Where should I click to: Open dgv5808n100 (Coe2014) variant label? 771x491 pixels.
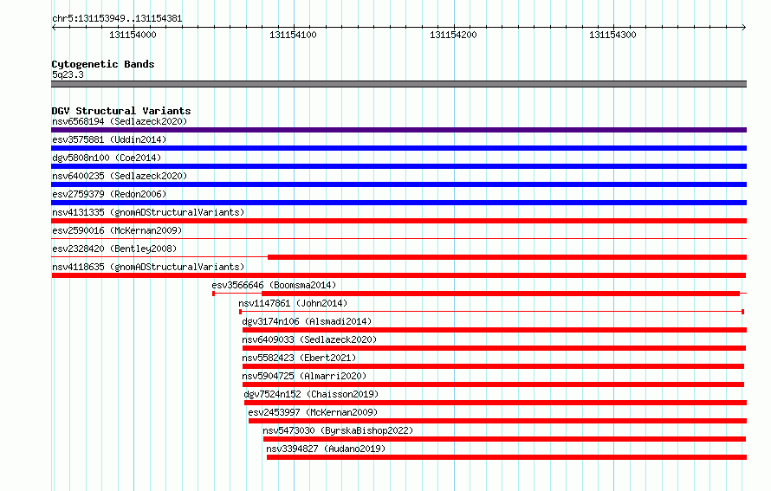click(x=107, y=158)
